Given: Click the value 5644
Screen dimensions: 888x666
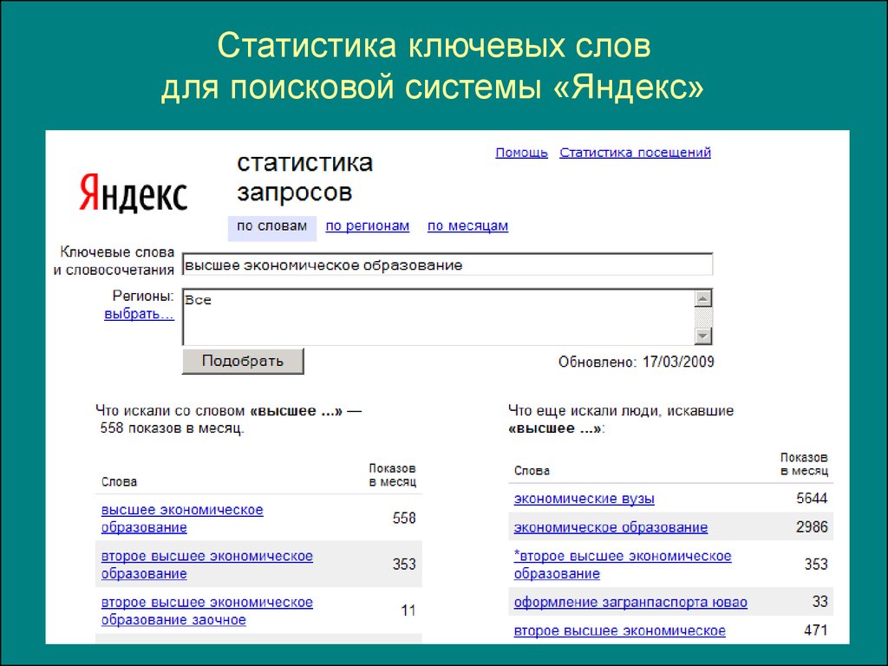Looking at the screenshot, I should 812,499.
